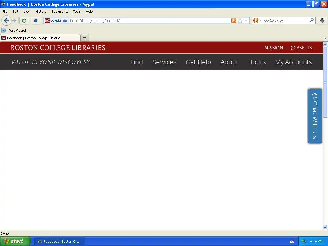The image size is (328, 246).
Task: Open the Help menu
Action: 89,12
